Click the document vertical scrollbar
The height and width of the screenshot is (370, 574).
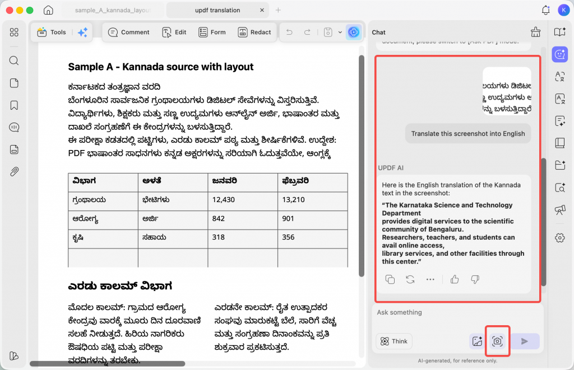(x=362, y=166)
